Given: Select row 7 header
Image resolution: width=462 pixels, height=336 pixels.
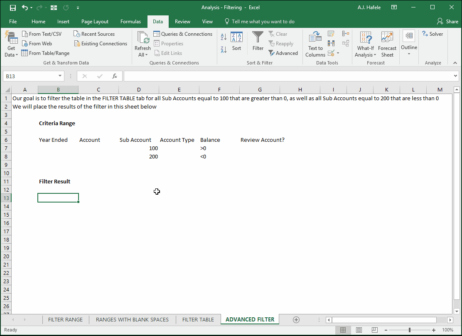Looking at the screenshot, I should [6, 148].
